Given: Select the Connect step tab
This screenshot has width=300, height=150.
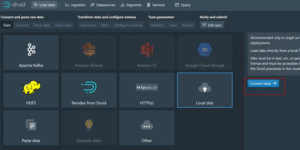Looking at the screenshot, I should (x=22, y=25).
